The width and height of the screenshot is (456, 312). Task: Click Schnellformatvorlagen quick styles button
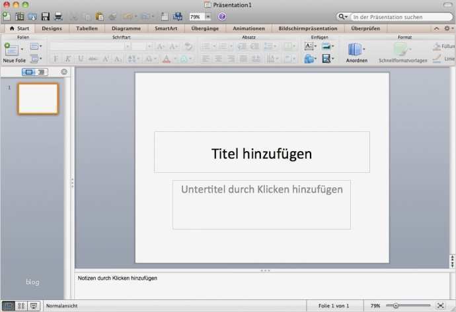[402, 53]
